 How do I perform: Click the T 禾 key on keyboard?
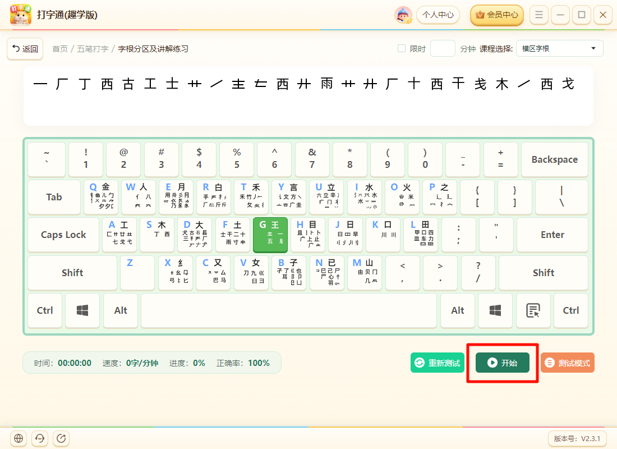click(251, 197)
